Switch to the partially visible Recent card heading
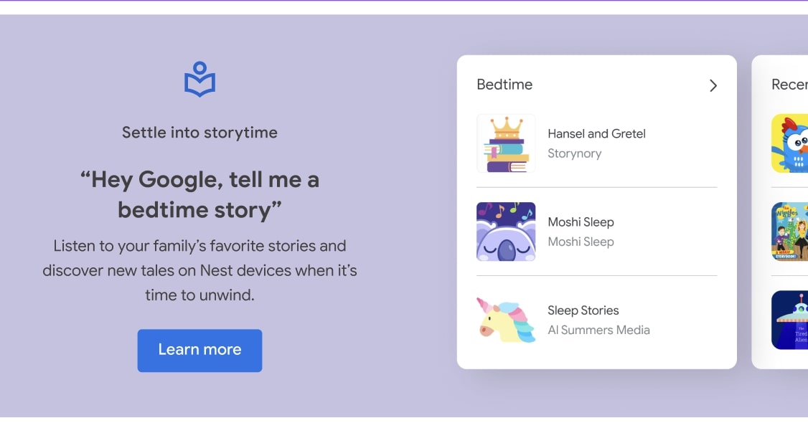The width and height of the screenshot is (808, 433). click(x=789, y=85)
